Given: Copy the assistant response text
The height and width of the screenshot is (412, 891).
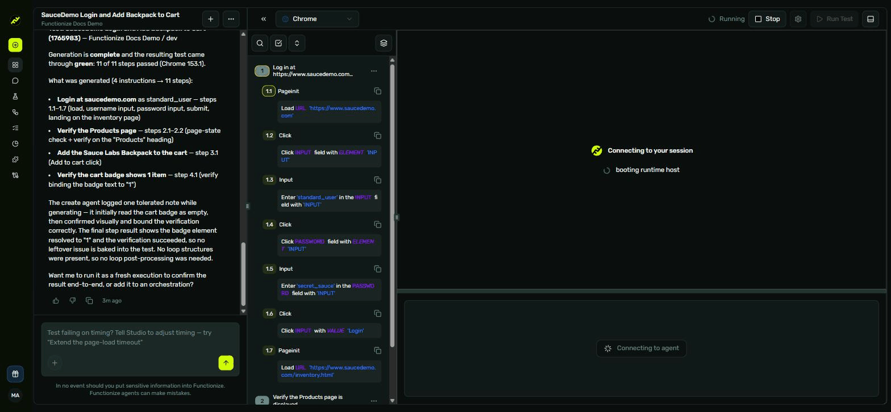Looking at the screenshot, I should pos(89,301).
